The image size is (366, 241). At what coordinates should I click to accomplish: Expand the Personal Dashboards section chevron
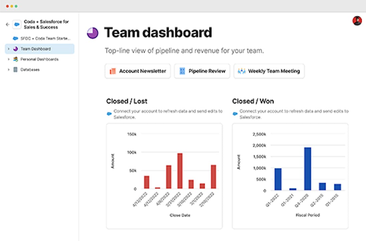[8, 59]
